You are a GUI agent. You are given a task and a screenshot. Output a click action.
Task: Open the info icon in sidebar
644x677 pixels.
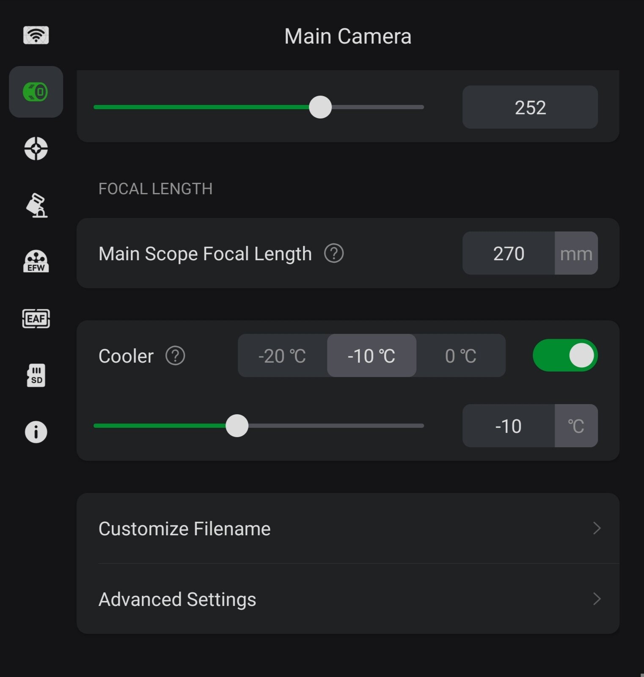36,432
